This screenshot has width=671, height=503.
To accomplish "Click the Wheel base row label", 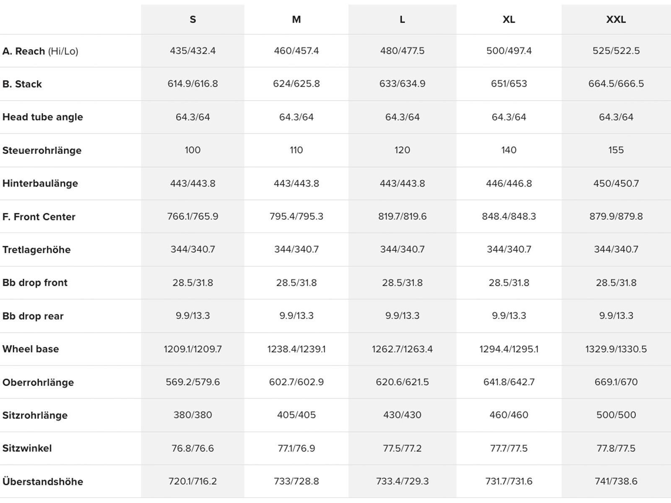I will (31, 349).
